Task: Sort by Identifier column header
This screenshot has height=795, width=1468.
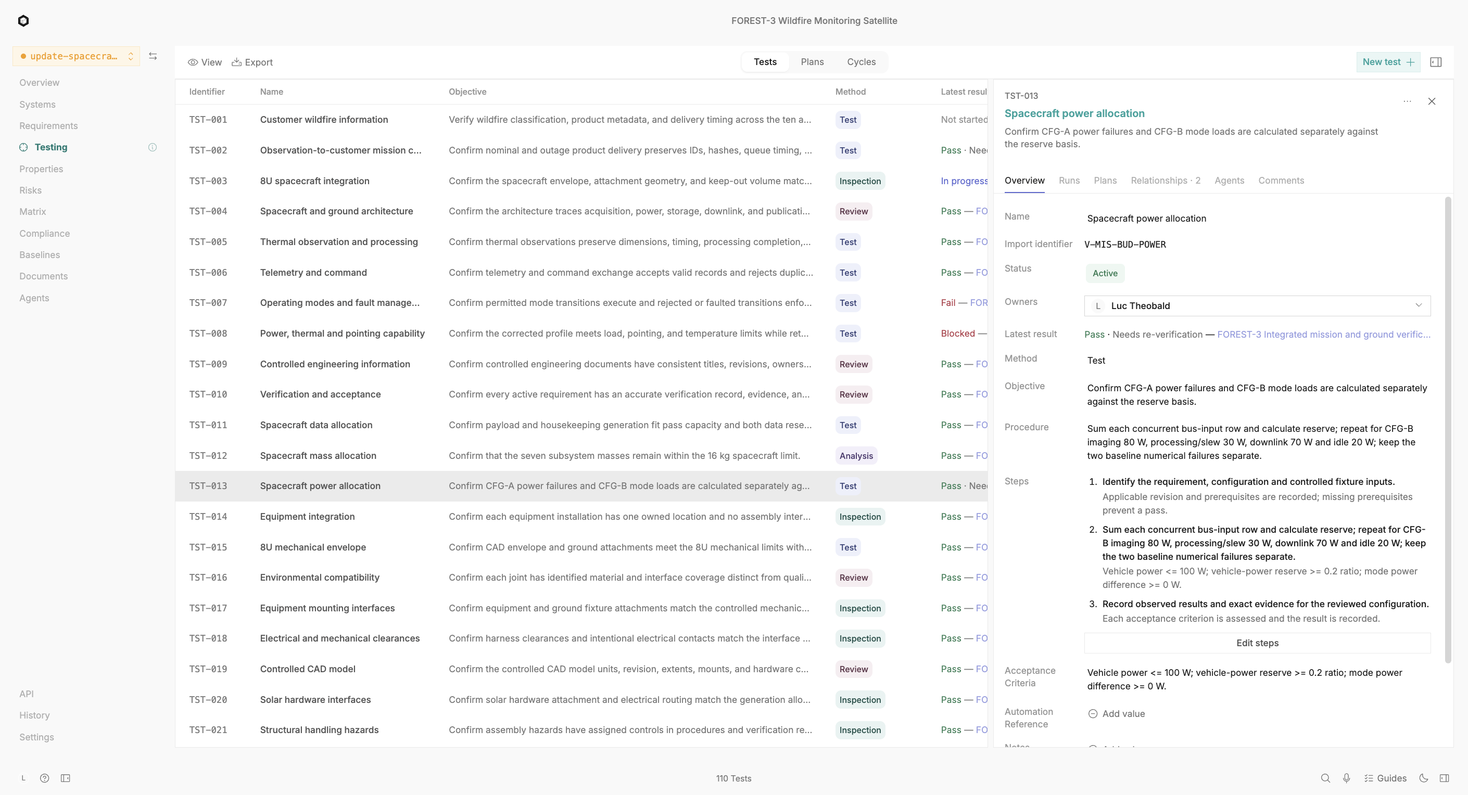Action: pos(207,92)
